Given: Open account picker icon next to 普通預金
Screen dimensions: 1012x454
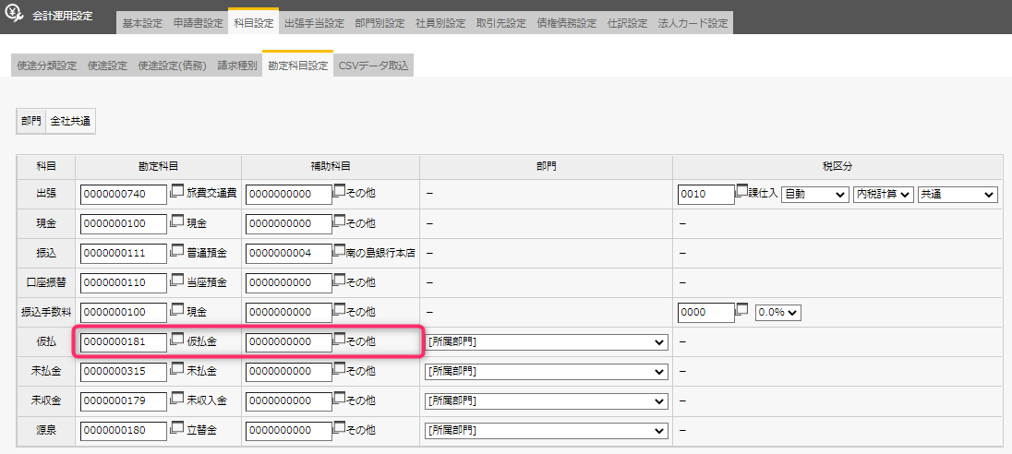Looking at the screenshot, I should click(x=177, y=251).
